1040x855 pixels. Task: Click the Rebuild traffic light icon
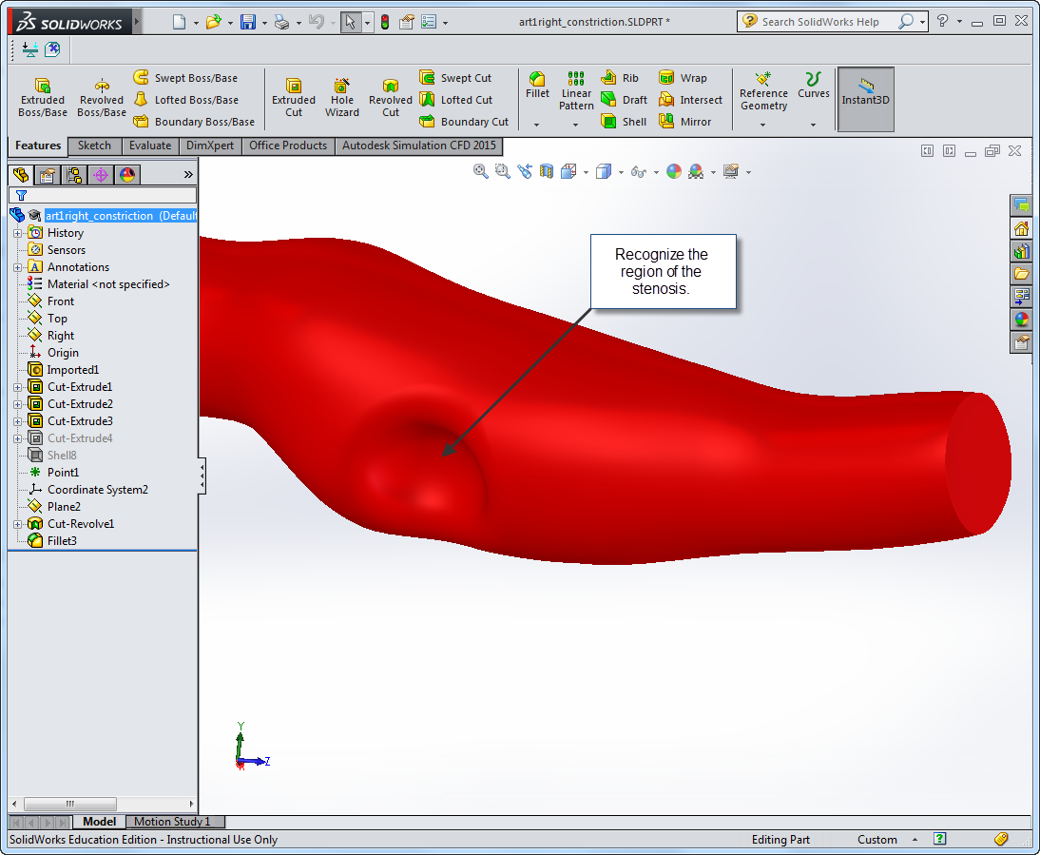pos(385,22)
